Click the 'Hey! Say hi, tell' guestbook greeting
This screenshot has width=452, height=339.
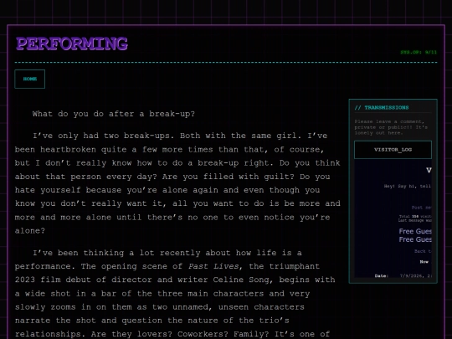coord(408,186)
